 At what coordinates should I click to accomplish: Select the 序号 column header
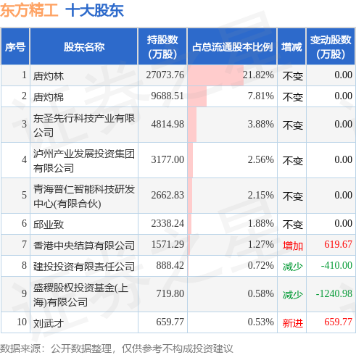pyautogui.click(x=15, y=46)
